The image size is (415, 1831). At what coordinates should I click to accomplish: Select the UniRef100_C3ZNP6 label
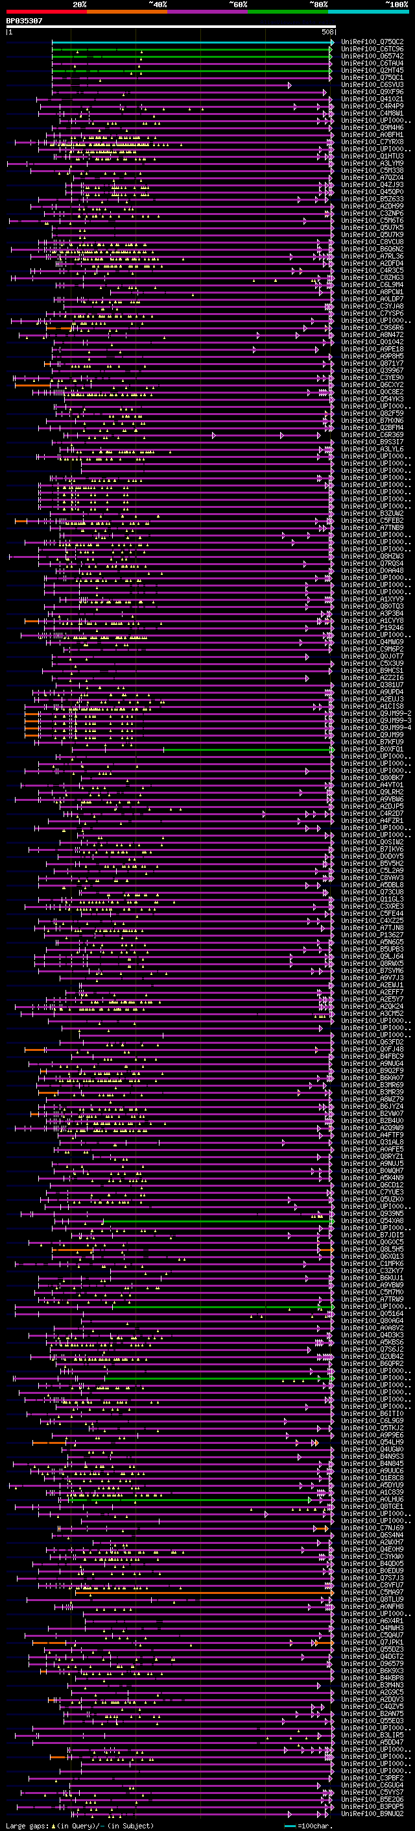pyautogui.click(x=372, y=214)
